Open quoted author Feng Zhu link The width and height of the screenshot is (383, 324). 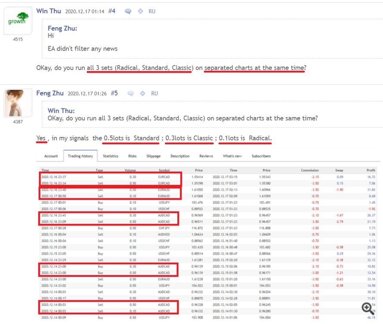[x=62, y=29]
